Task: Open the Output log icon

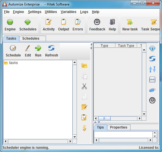Action: coord(64,22)
